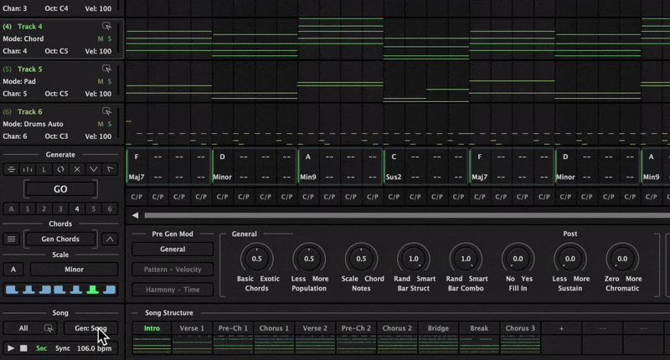
Task: Solo Track 5
Action: coord(109,81)
